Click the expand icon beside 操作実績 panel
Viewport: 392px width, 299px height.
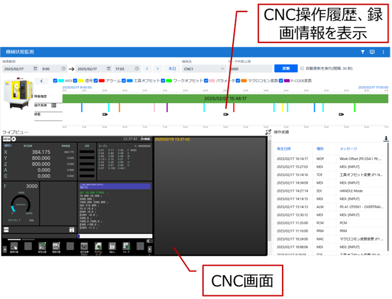point(268,132)
